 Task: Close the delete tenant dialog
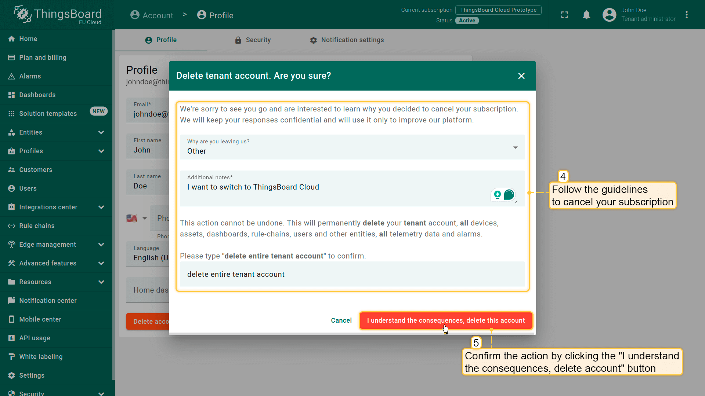coord(521,76)
